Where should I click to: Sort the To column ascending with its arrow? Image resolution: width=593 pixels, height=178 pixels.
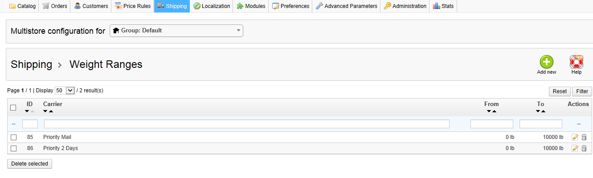[x=544, y=111]
